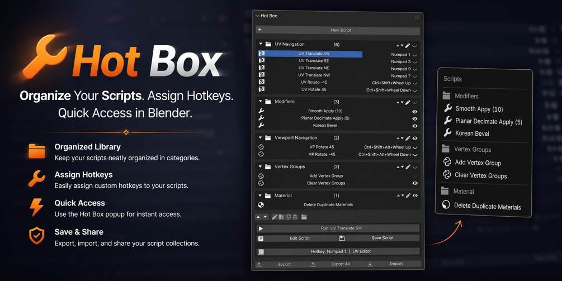Click the floppy disk icon next to Save Script
This screenshot has width=562, height=281.
[x=342, y=238]
